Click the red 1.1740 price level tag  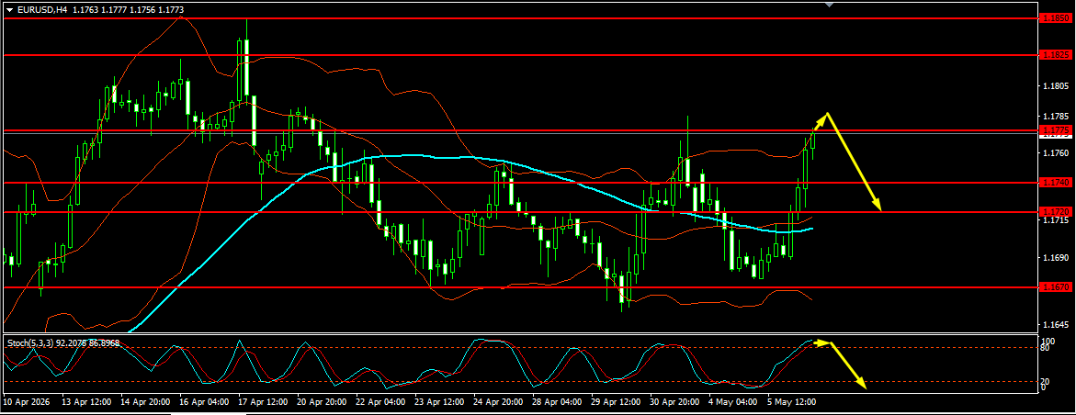pyautogui.click(x=1055, y=183)
